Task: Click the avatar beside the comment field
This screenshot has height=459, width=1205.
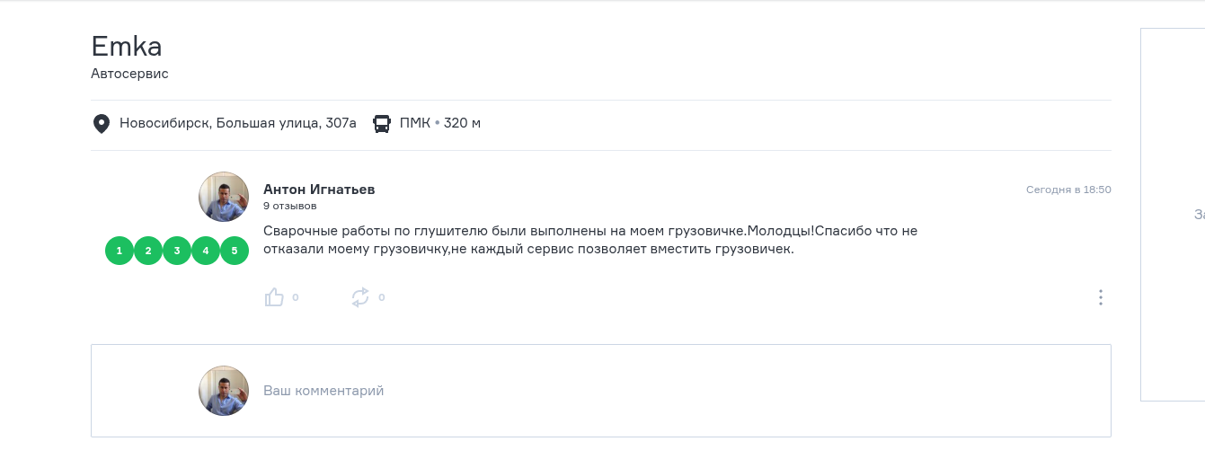Action: tap(224, 391)
